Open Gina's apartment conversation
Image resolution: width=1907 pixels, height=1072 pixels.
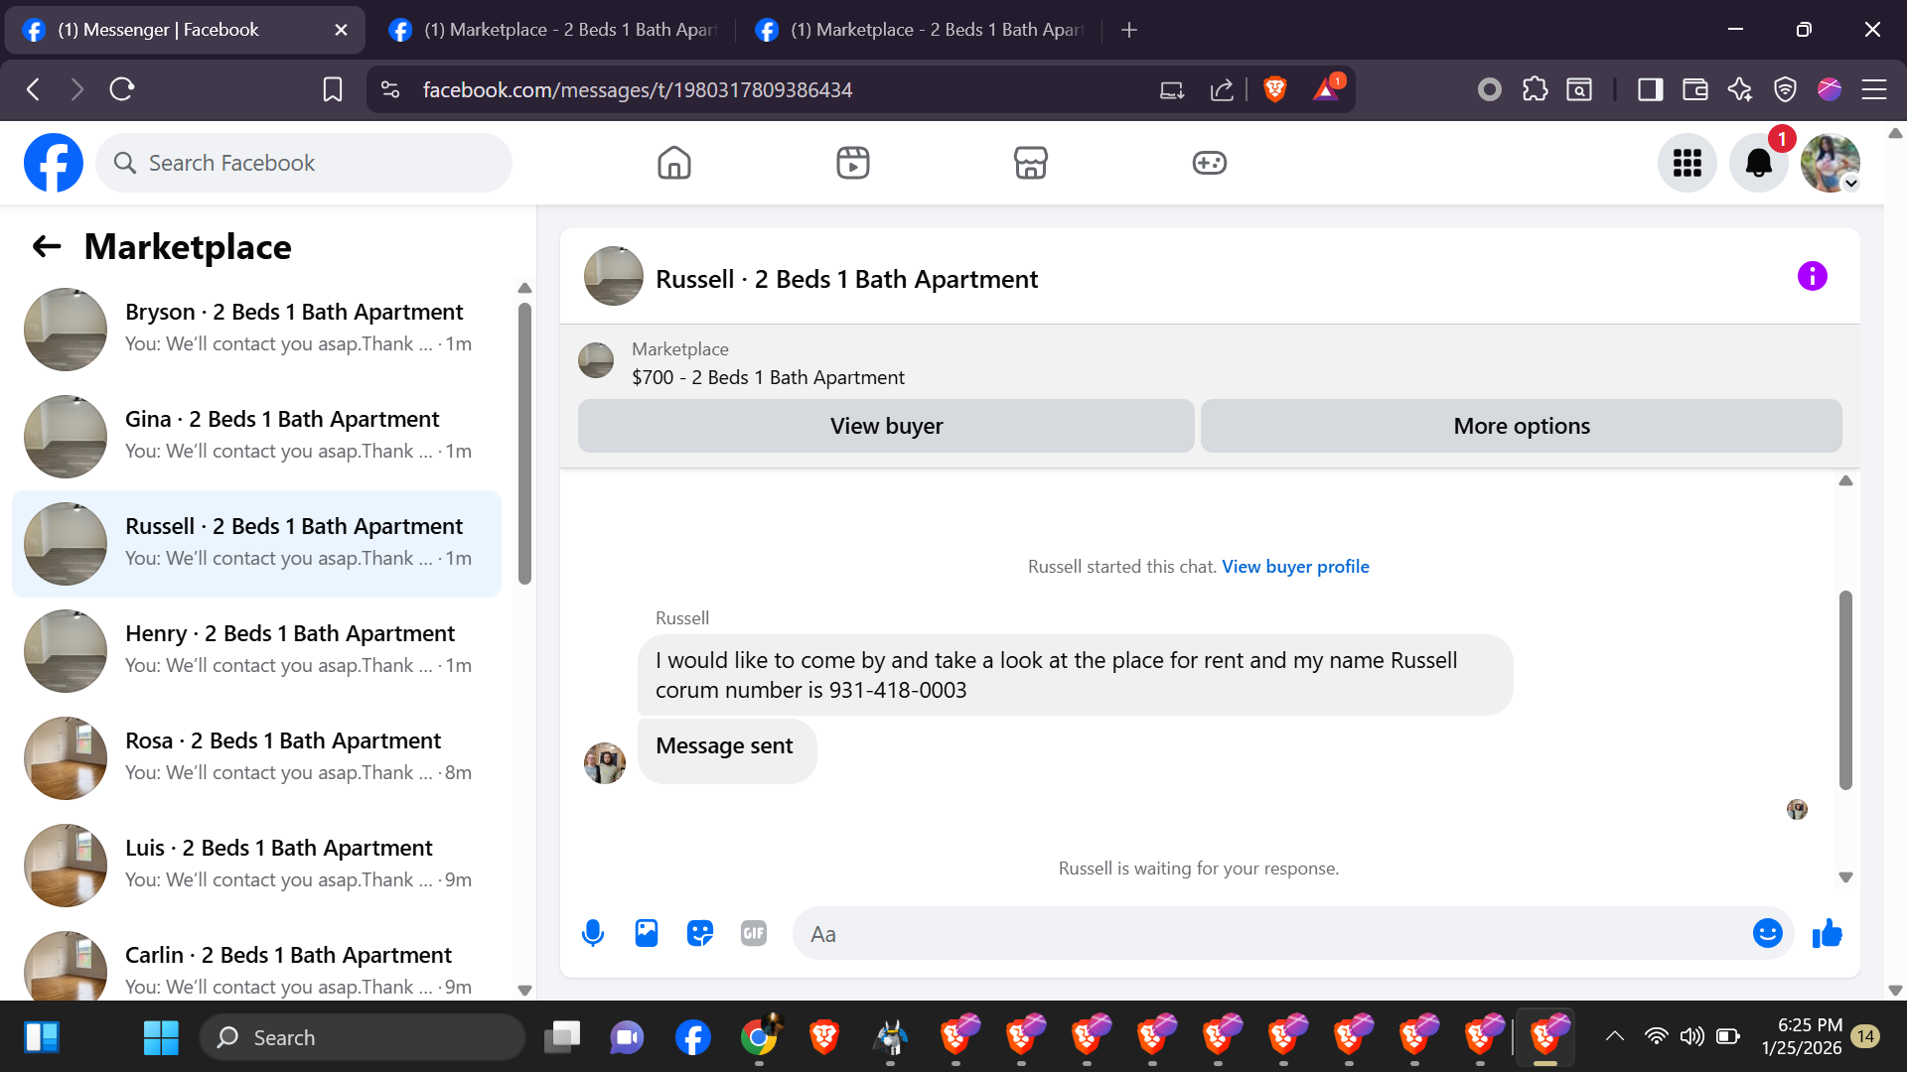[x=256, y=437]
